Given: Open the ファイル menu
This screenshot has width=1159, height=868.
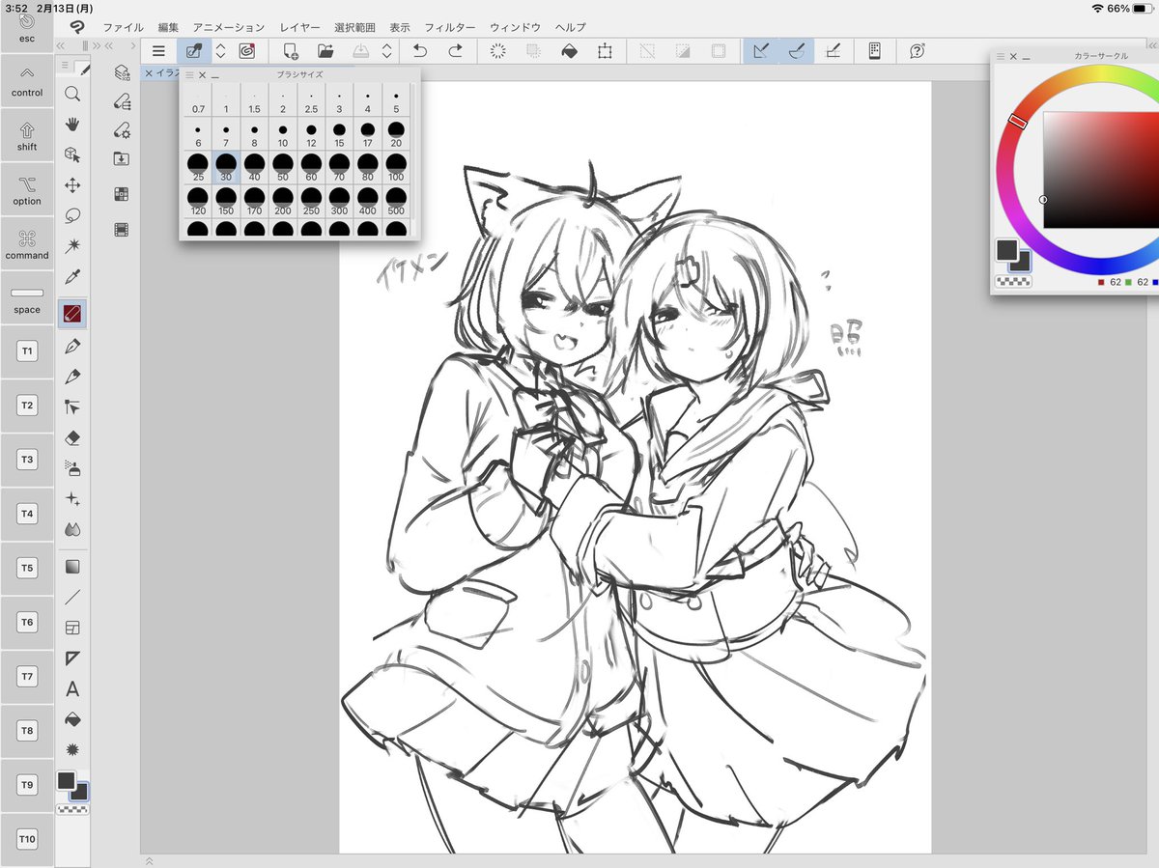Looking at the screenshot, I should 123,27.
